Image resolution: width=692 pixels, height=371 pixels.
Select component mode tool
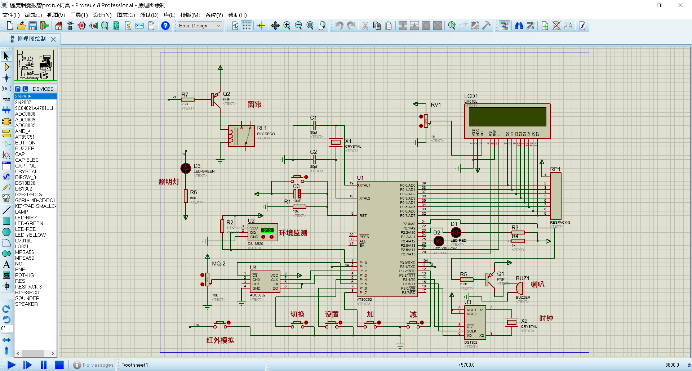[x=6, y=67]
